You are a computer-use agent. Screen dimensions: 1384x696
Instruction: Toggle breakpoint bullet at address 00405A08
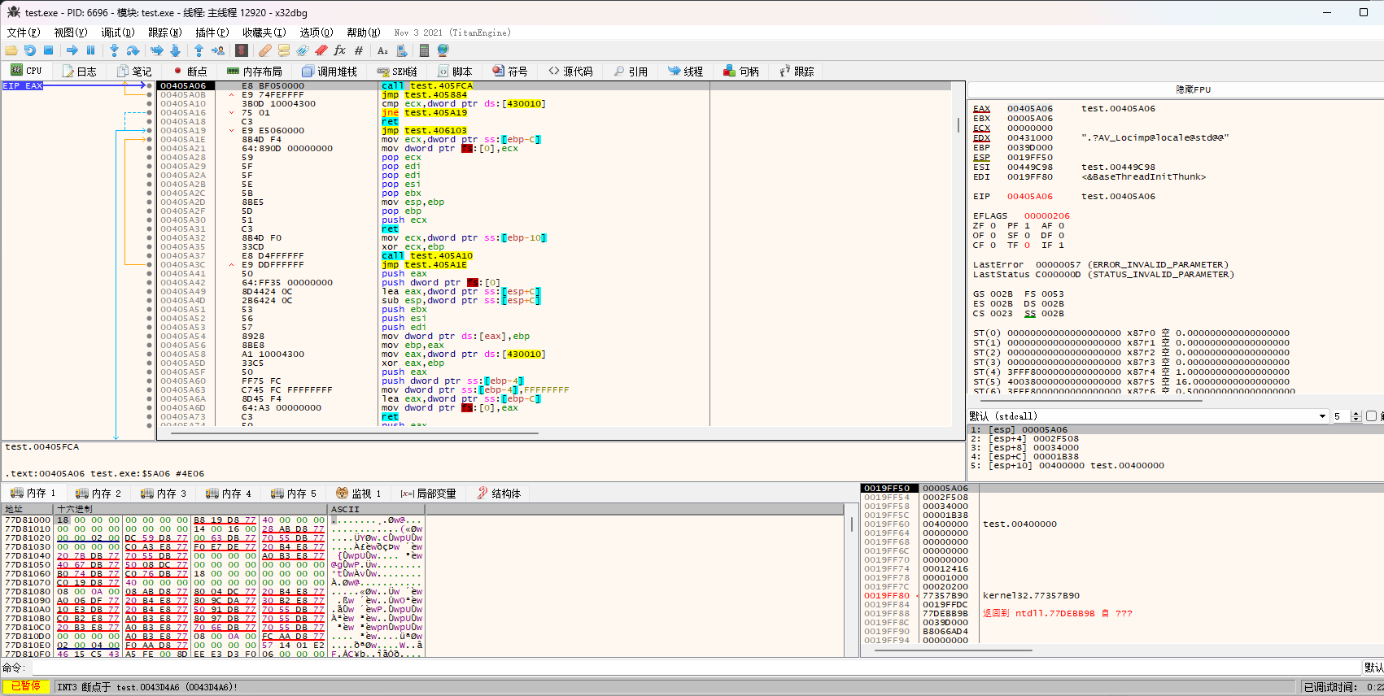(x=149, y=94)
